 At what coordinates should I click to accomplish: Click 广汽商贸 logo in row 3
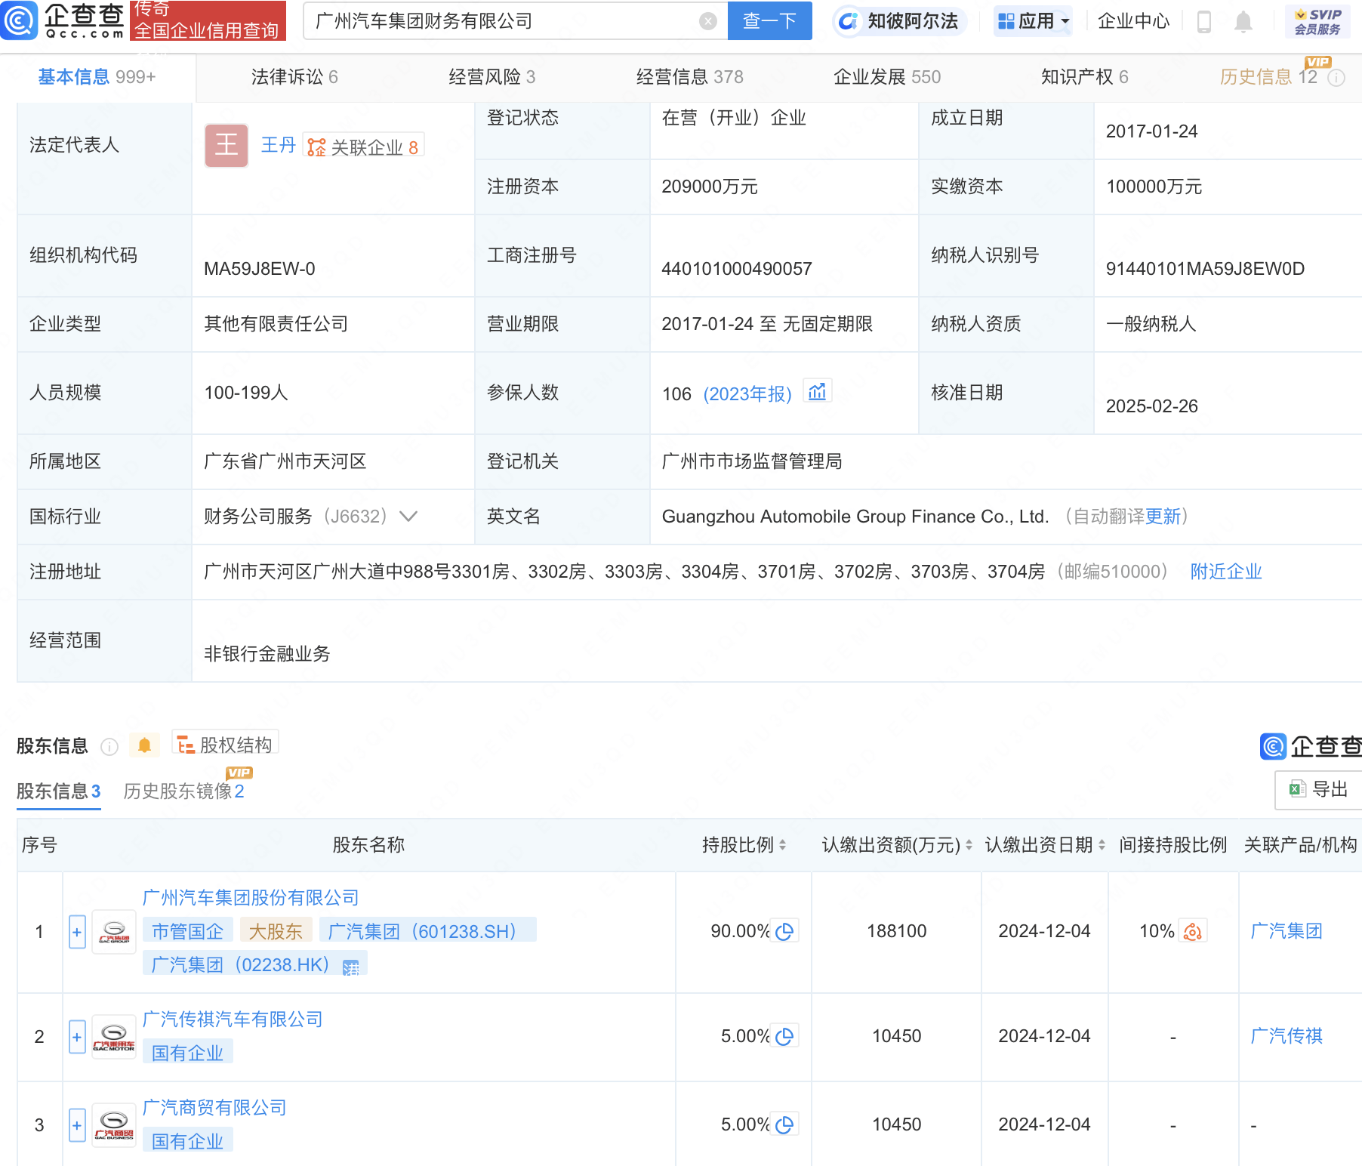pyautogui.click(x=114, y=1125)
